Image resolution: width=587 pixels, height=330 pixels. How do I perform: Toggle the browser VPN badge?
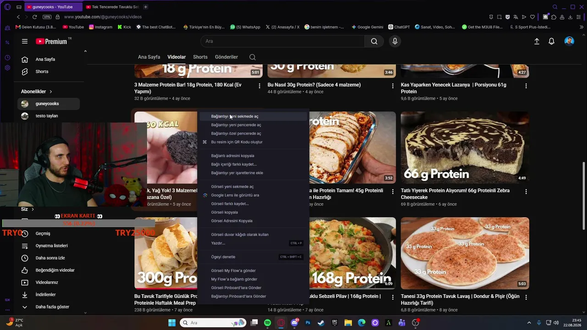pos(47,17)
